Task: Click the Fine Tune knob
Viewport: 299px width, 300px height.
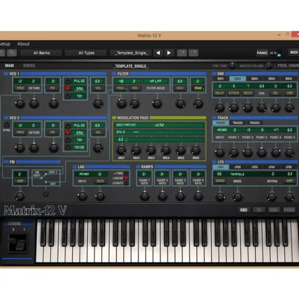Action: click(x=232, y=65)
